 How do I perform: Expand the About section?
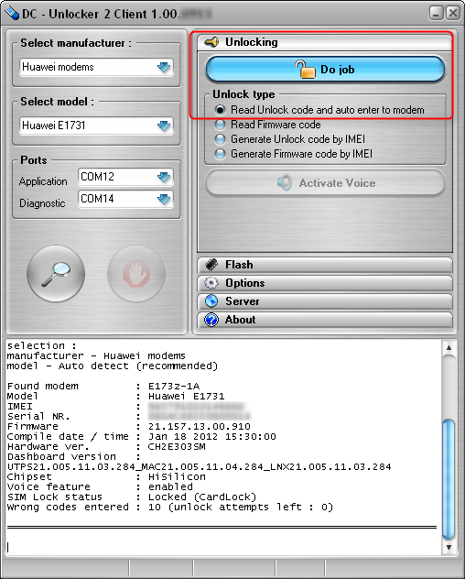click(x=325, y=320)
